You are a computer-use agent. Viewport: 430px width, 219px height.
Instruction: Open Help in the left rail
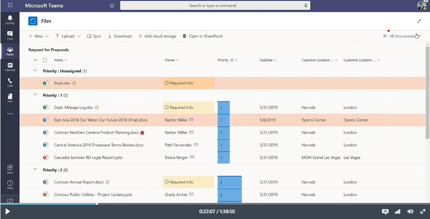point(10,185)
